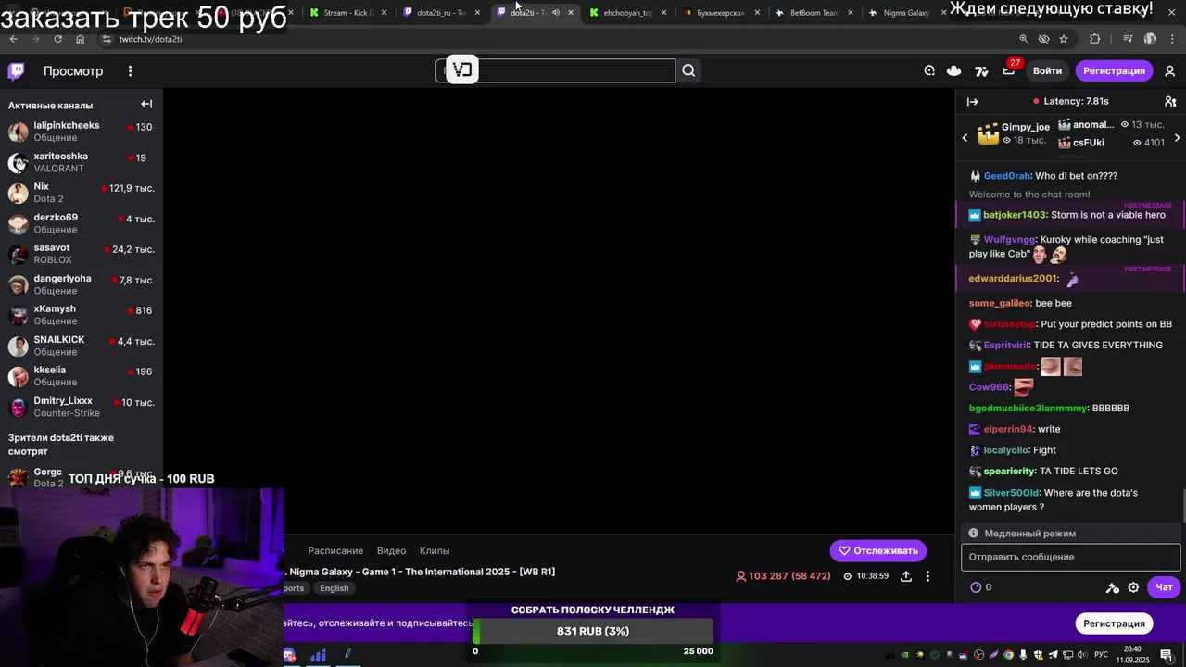Click the share stream upload icon
Viewport: 1186px width, 667px height.
coord(906,576)
